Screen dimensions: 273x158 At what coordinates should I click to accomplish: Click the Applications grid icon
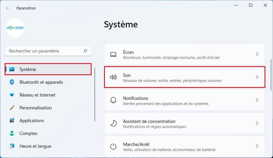12,120
